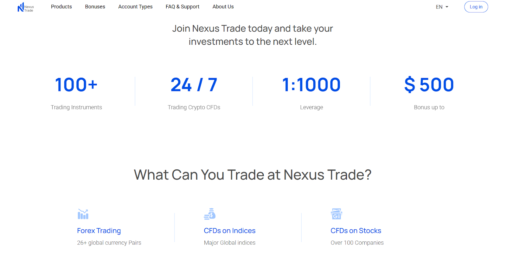Click the 24 / 7 crypto CFDs stat
This screenshot has height=256, width=507.
click(x=194, y=85)
